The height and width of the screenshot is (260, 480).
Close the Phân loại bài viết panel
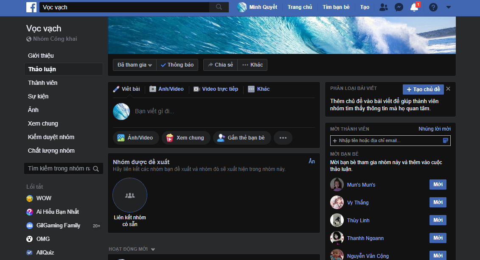coord(448,89)
